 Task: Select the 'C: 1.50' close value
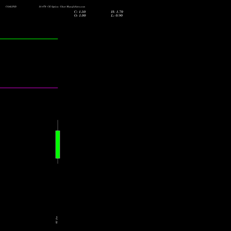click(x=80, y=12)
